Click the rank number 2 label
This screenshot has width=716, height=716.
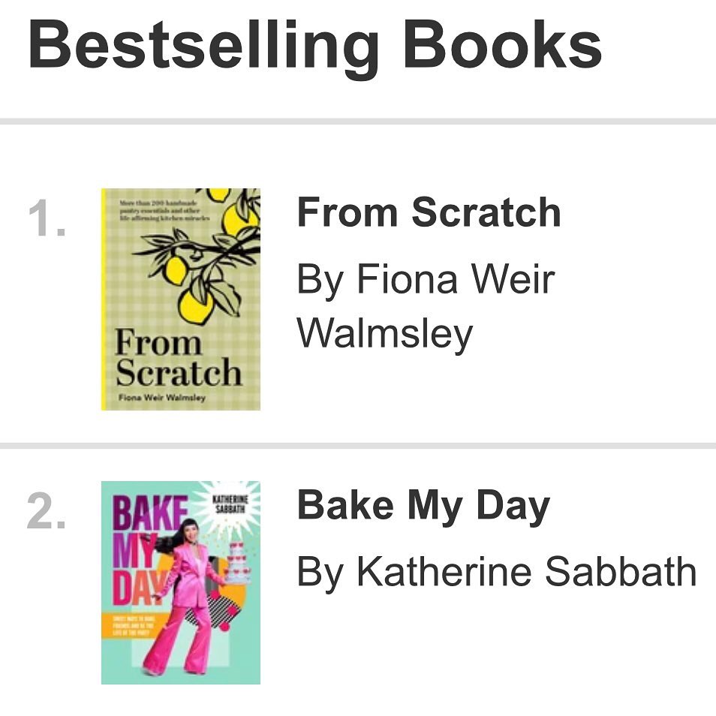click(x=47, y=513)
